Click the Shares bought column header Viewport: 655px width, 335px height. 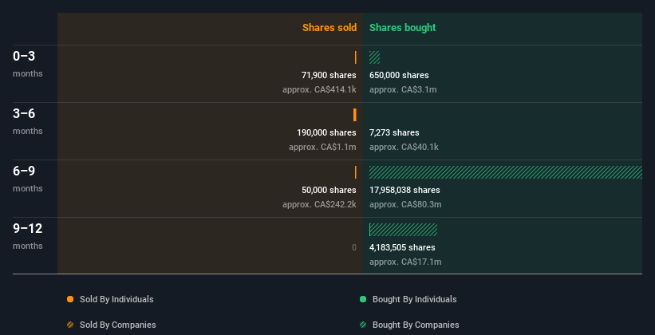click(x=403, y=28)
